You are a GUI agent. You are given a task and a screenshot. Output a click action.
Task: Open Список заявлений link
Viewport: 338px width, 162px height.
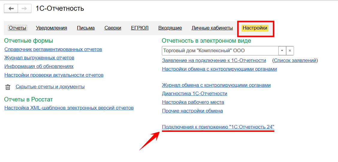pos(295,61)
